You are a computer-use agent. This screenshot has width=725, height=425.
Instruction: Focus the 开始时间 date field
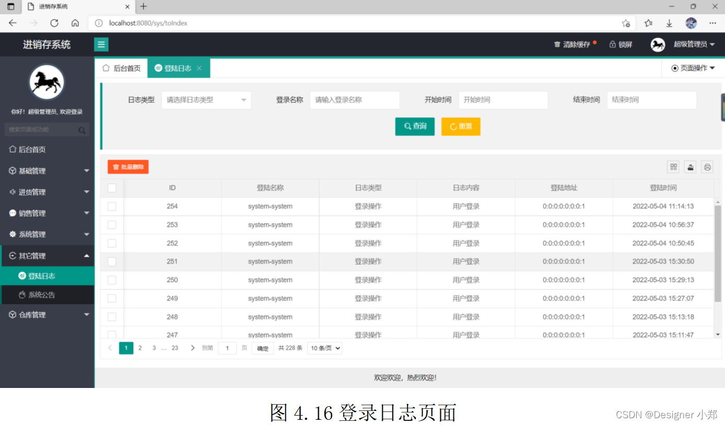point(503,100)
